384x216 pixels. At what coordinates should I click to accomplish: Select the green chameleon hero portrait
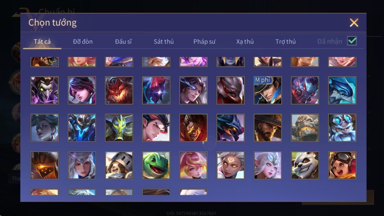156,165
